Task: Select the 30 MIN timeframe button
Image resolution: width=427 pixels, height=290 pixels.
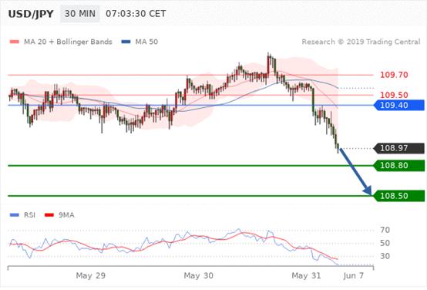Action: (x=80, y=14)
